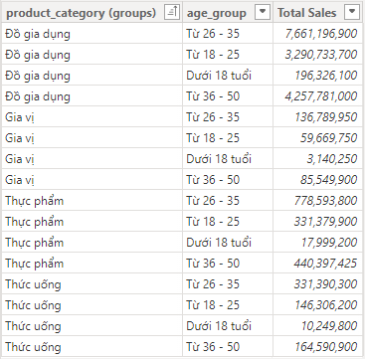The width and height of the screenshot is (365, 359).
Task: Select the 7,661,196,900 sales cell
Action: (x=317, y=34)
